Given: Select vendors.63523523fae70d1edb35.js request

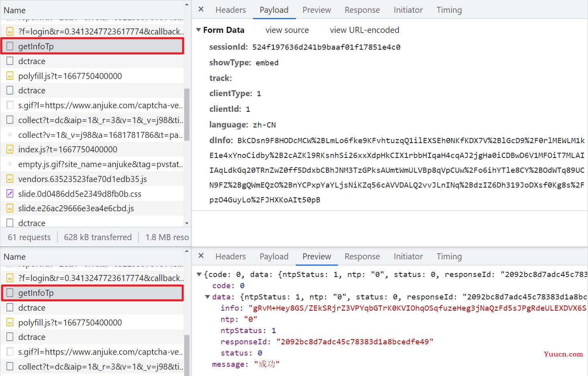Looking at the screenshot, I should point(92,179).
